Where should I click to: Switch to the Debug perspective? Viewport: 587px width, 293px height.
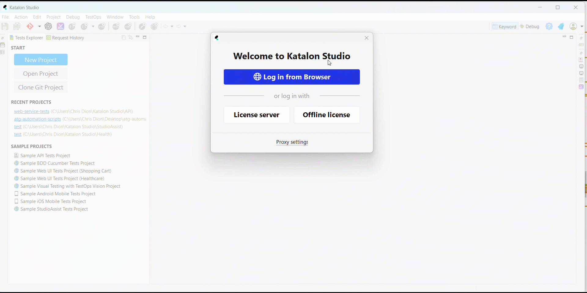[x=530, y=27]
